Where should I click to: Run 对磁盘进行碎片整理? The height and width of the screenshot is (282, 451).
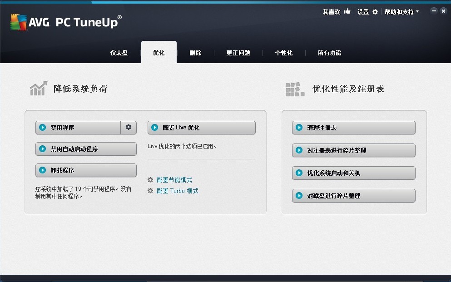click(354, 195)
